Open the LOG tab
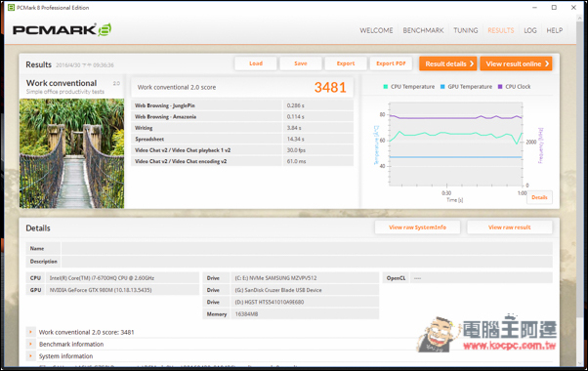Screen dimensions: 588x371 coord(529,30)
